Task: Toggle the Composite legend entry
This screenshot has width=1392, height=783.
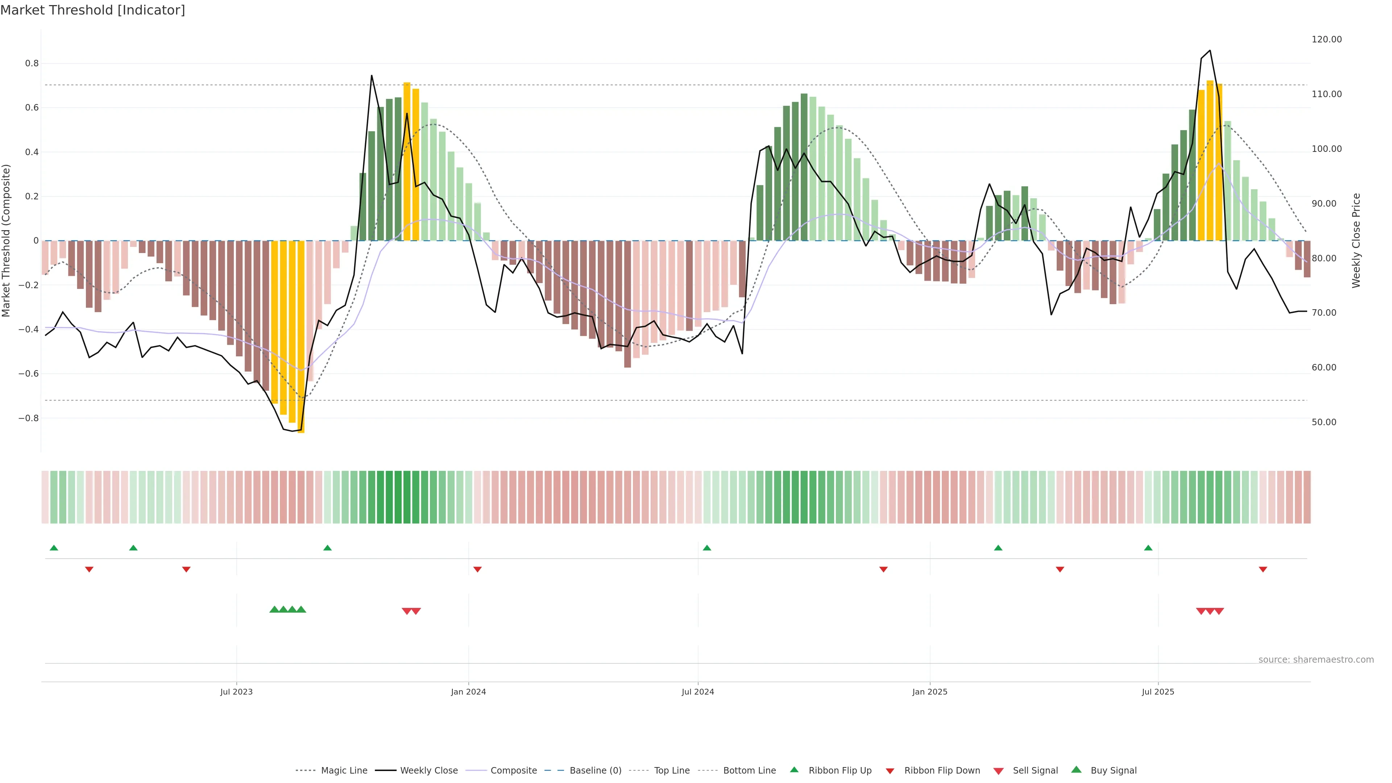Action: tap(513, 771)
